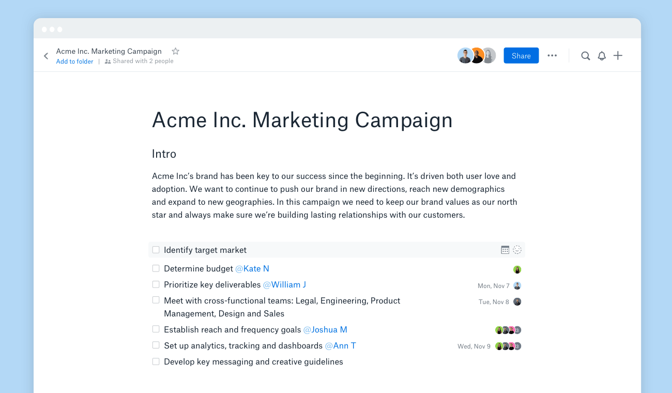Click Add to folder link
This screenshot has width=672, height=393.
tap(74, 62)
